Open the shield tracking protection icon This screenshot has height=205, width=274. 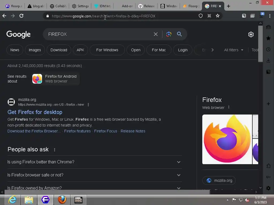201,16
